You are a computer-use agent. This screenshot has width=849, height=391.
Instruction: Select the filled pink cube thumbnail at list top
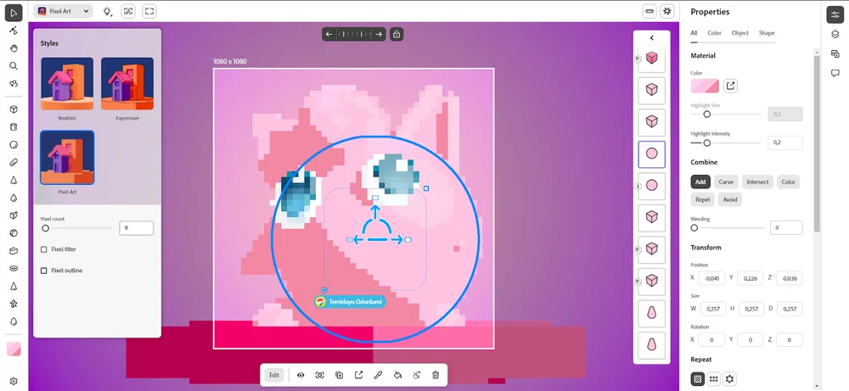[x=651, y=59]
